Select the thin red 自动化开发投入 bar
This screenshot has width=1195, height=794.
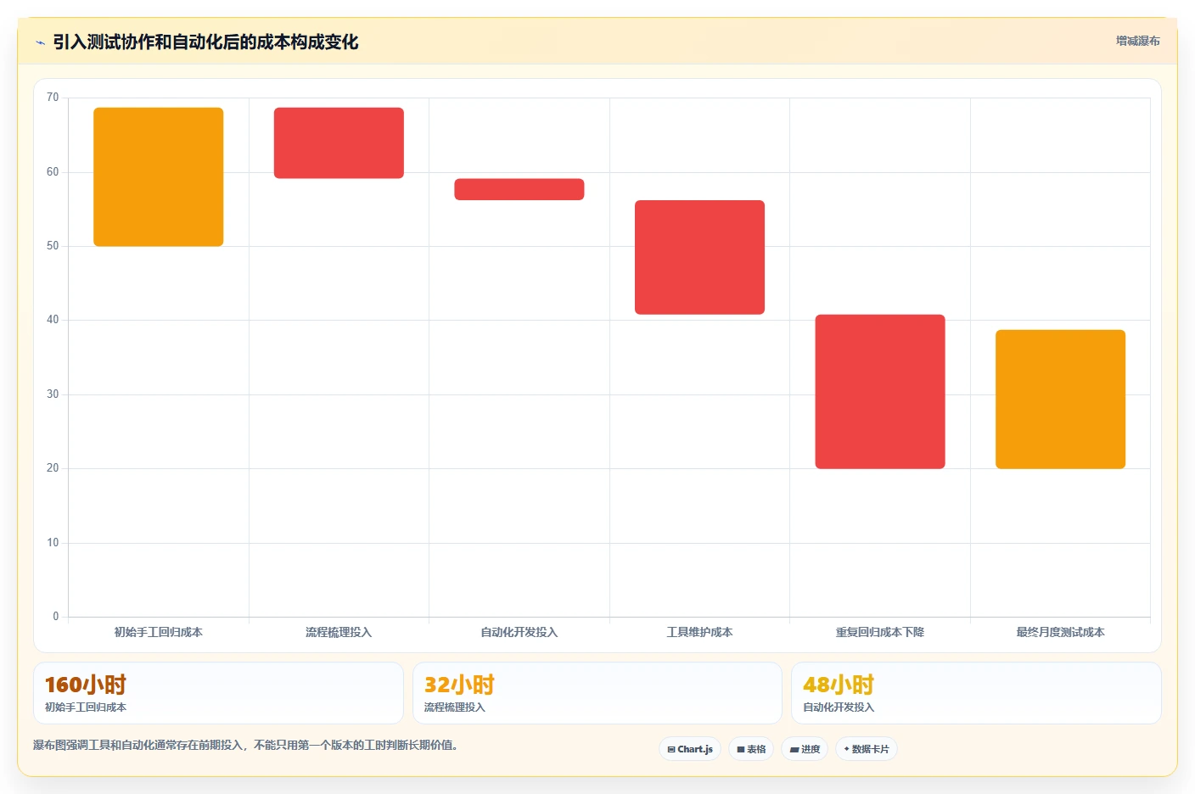(x=519, y=189)
